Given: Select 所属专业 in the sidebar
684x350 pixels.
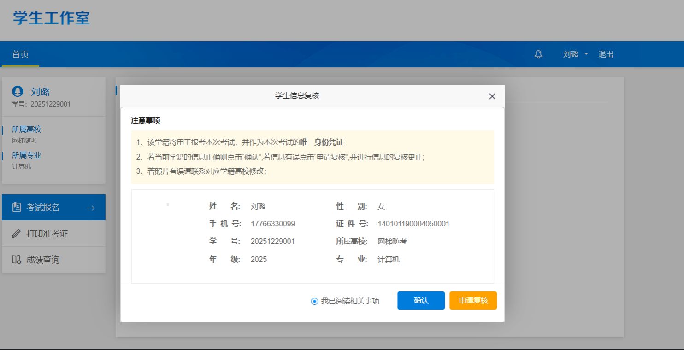Looking at the screenshot, I should [27, 155].
